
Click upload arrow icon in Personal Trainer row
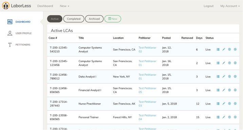229,117
